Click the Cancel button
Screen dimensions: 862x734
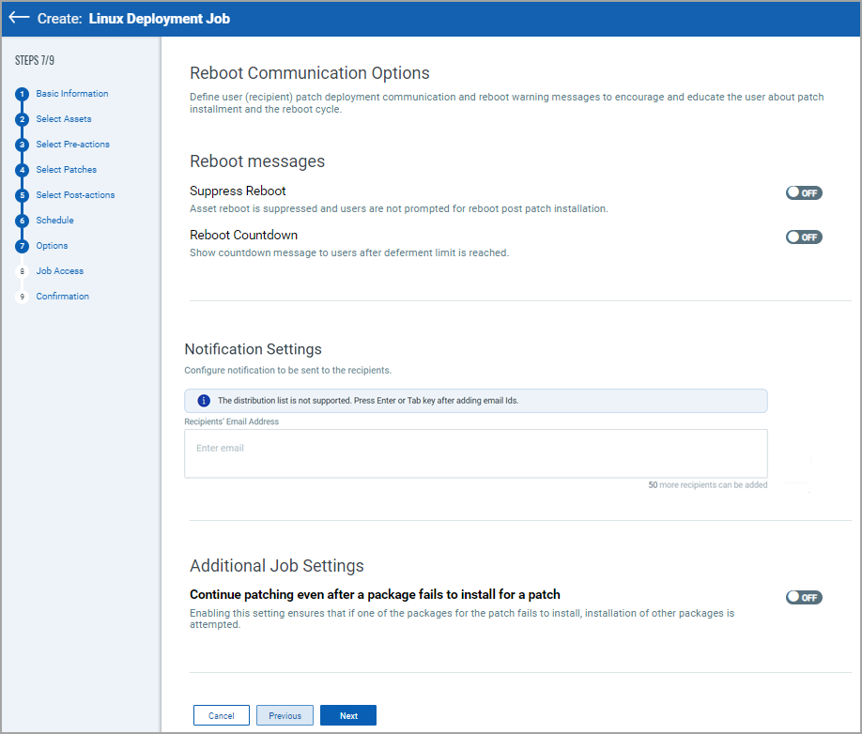pos(221,715)
